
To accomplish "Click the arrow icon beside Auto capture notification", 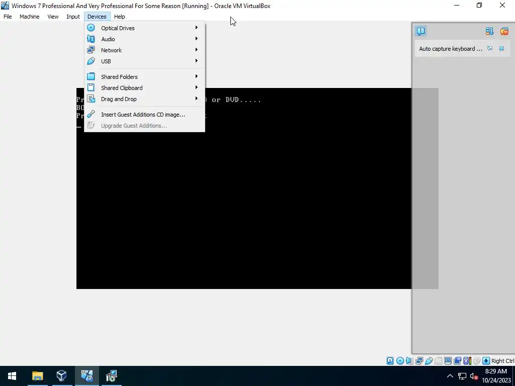I will (490, 48).
